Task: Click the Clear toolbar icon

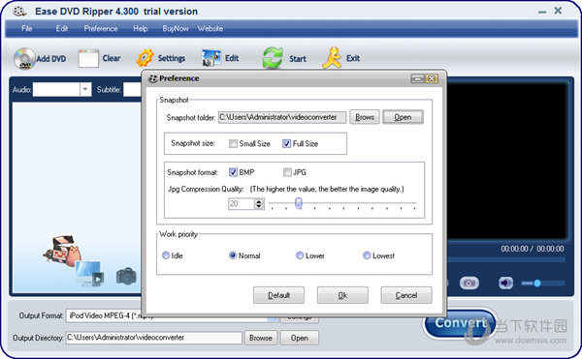Action: [88, 58]
